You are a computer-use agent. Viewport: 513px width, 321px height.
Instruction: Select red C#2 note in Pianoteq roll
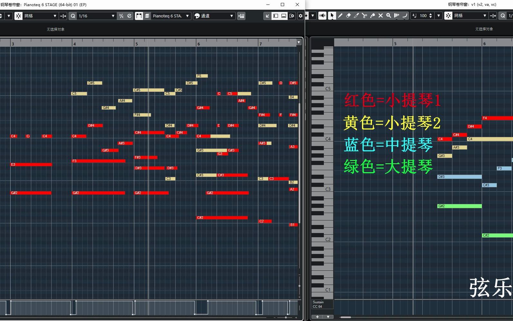(222, 218)
